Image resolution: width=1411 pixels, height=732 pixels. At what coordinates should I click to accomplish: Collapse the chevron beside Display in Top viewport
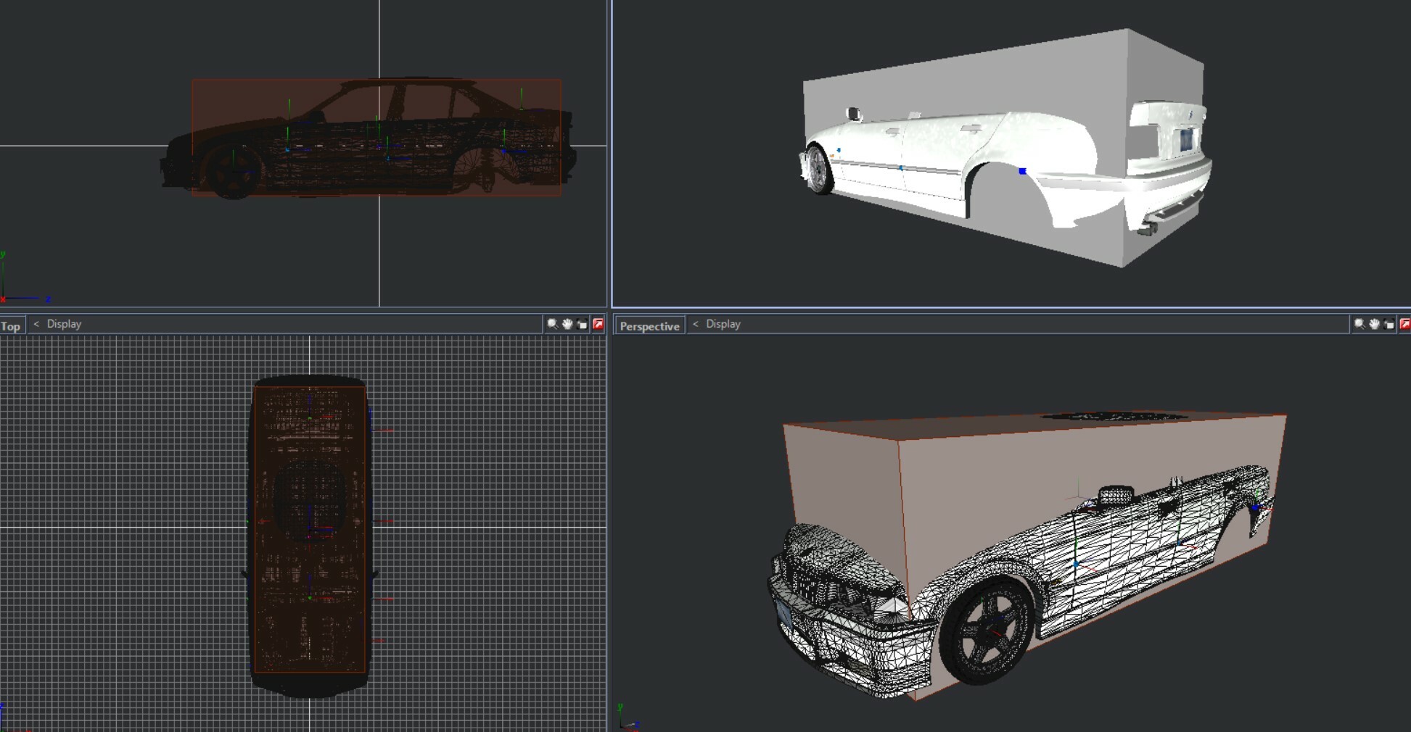click(36, 324)
